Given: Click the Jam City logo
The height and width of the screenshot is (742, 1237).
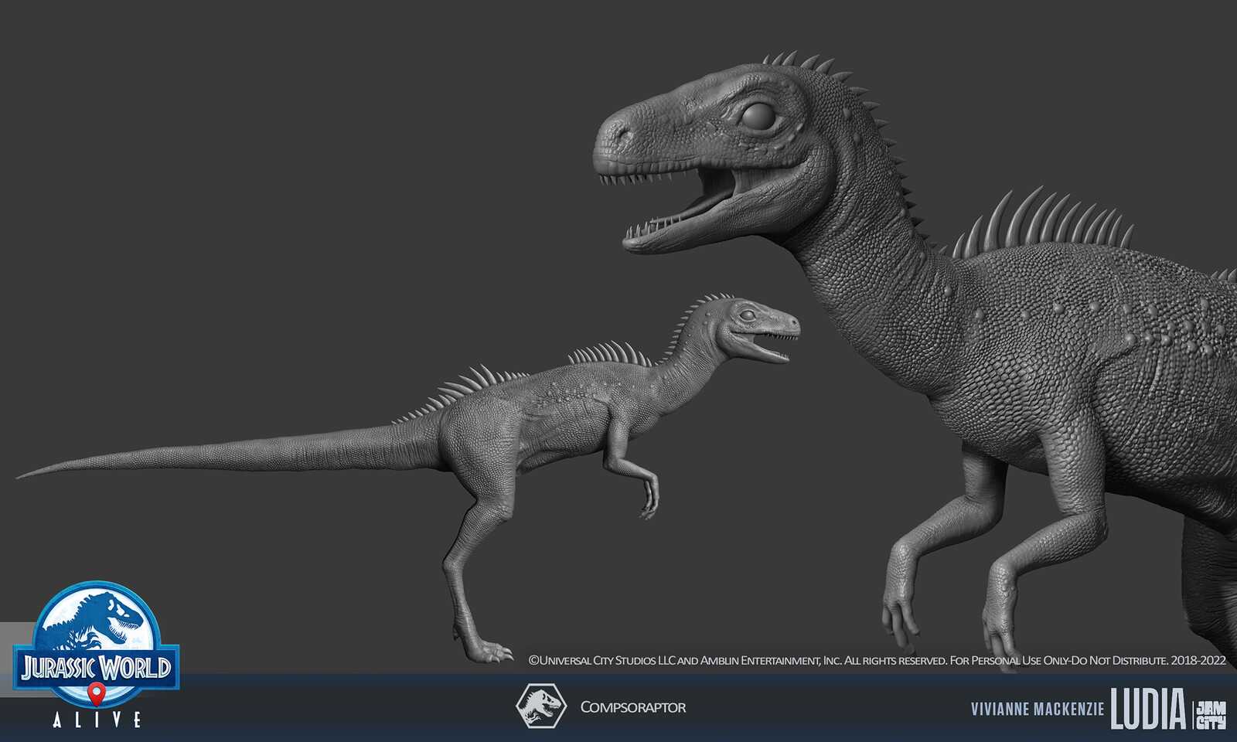Looking at the screenshot, I should click(1211, 715).
